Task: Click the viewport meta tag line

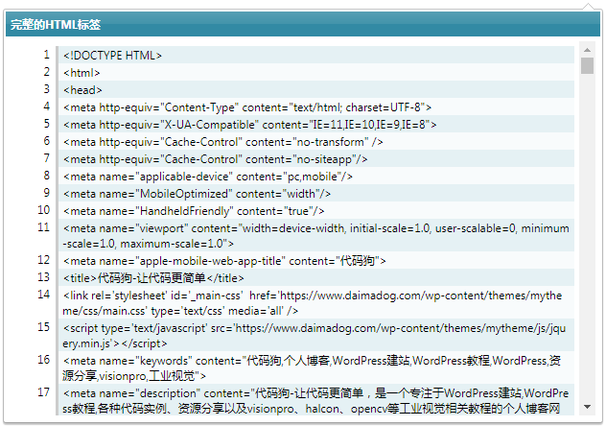Action: (x=316, y=236)
